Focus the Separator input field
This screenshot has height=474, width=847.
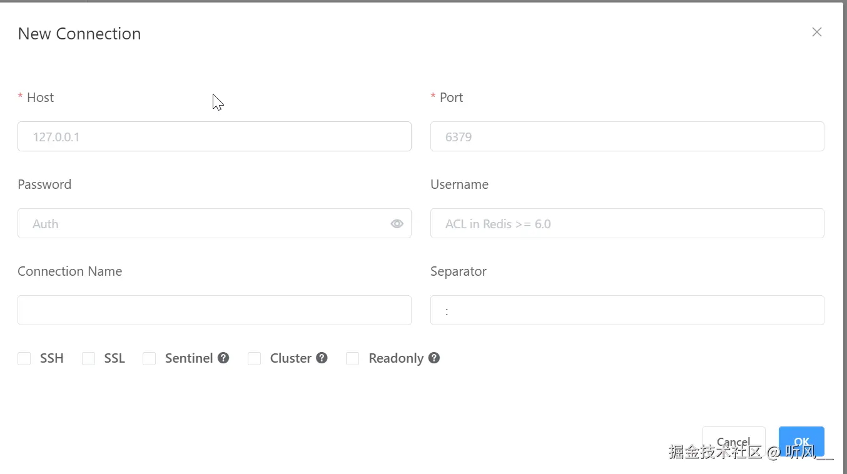pyautogui.click(x=627, y=310)
